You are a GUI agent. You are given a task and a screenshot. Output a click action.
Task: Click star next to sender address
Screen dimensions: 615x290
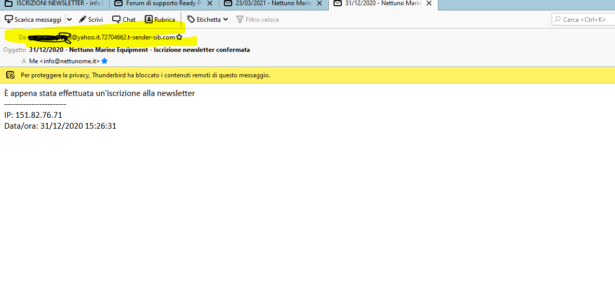179,38
